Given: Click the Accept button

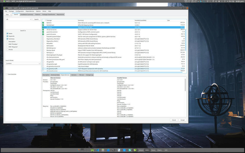Looking at the screenshot, I should 182,120.
